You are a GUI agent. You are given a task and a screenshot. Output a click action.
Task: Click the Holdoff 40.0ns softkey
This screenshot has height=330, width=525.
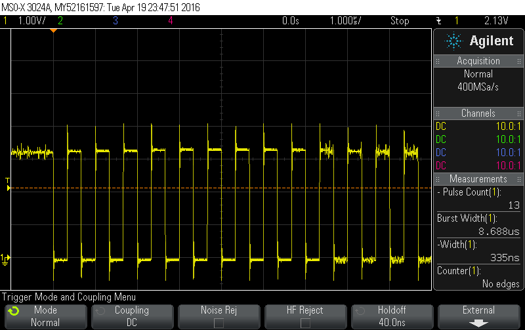pyautogui.click(x=391, y=316)
